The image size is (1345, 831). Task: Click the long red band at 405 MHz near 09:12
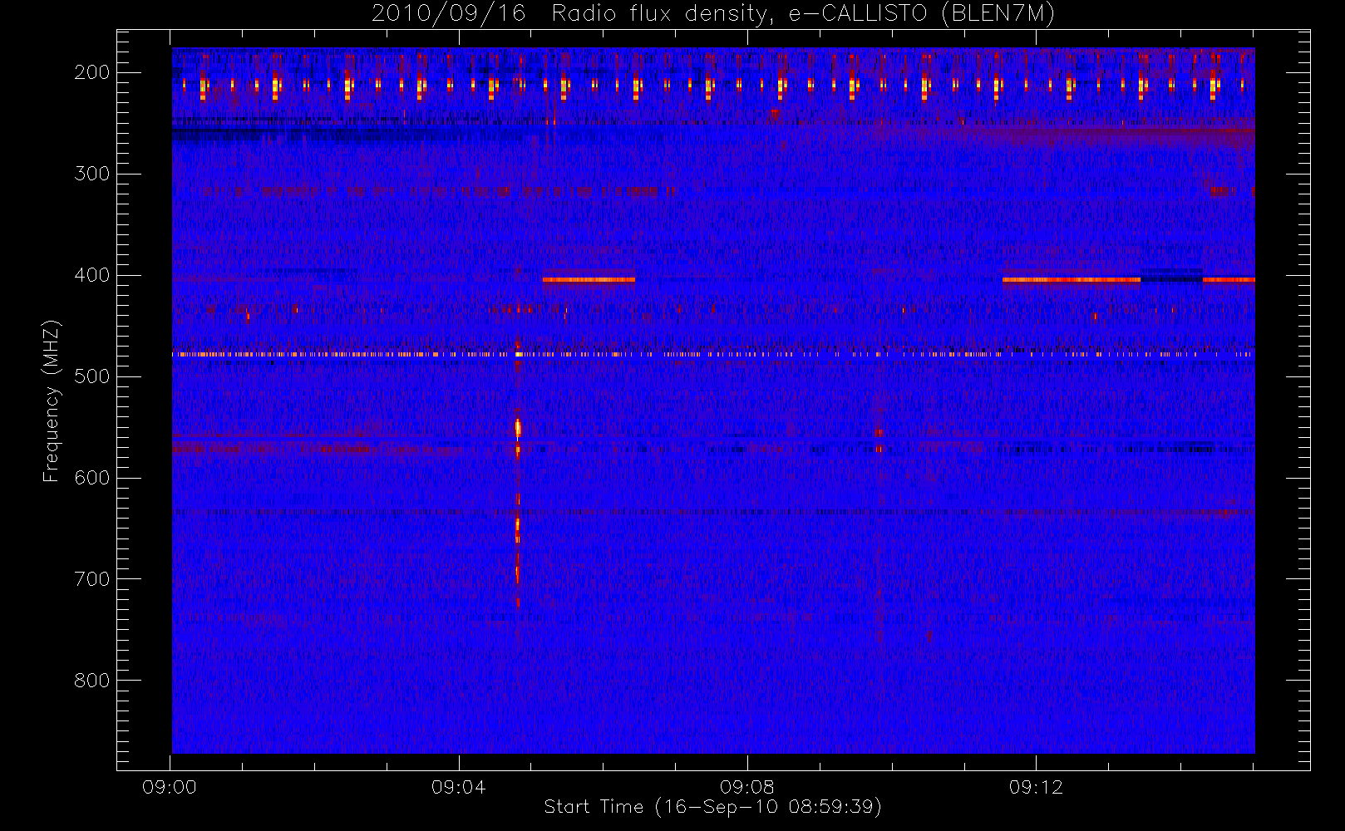(x=1072, y=280)
